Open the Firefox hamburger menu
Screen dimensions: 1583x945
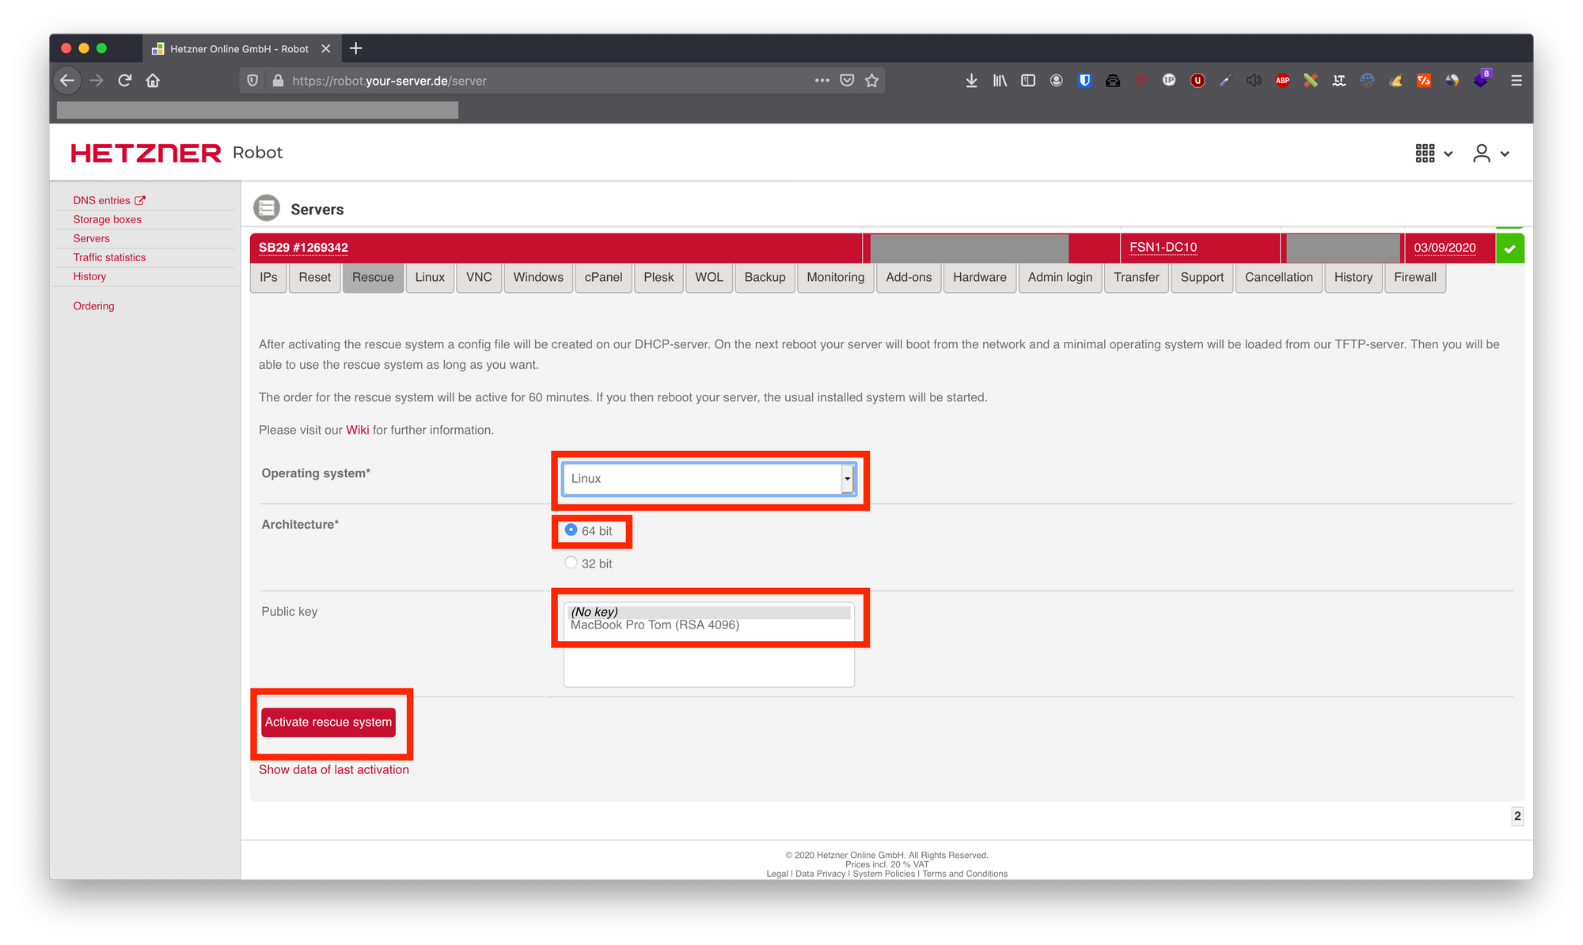pyautogui.click(x=1517, y=81)
